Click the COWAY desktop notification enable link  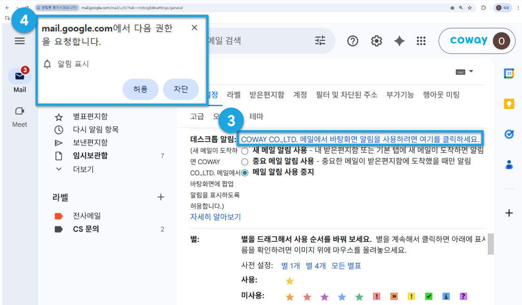[x=360, y=139]
